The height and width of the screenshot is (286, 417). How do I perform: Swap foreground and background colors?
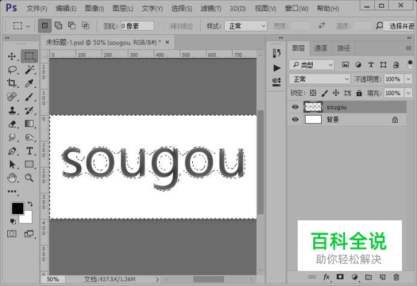point(30,204)
